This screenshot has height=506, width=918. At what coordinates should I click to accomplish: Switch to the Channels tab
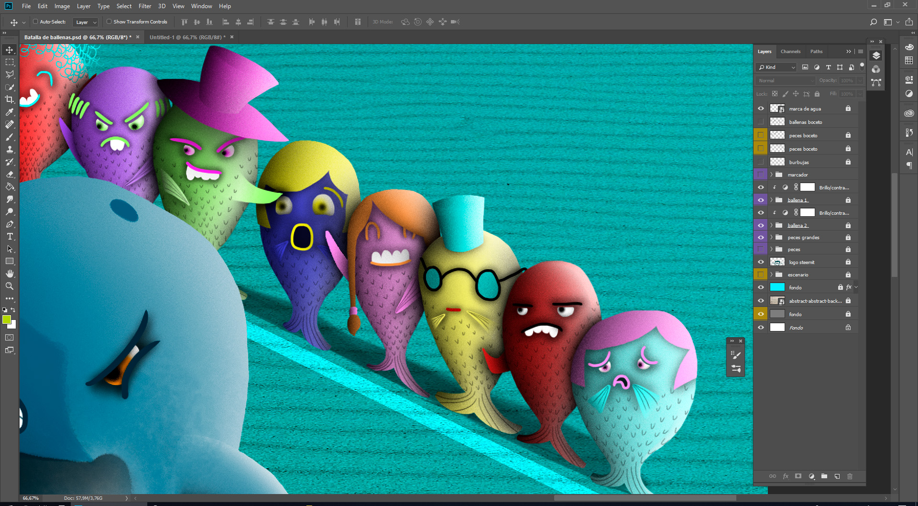790,52
